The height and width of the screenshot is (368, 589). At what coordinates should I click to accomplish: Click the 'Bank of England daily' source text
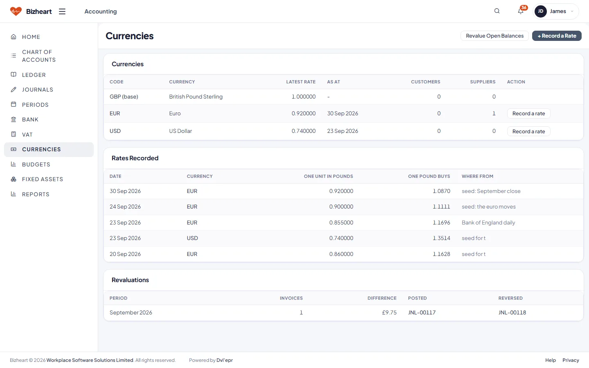488,222
